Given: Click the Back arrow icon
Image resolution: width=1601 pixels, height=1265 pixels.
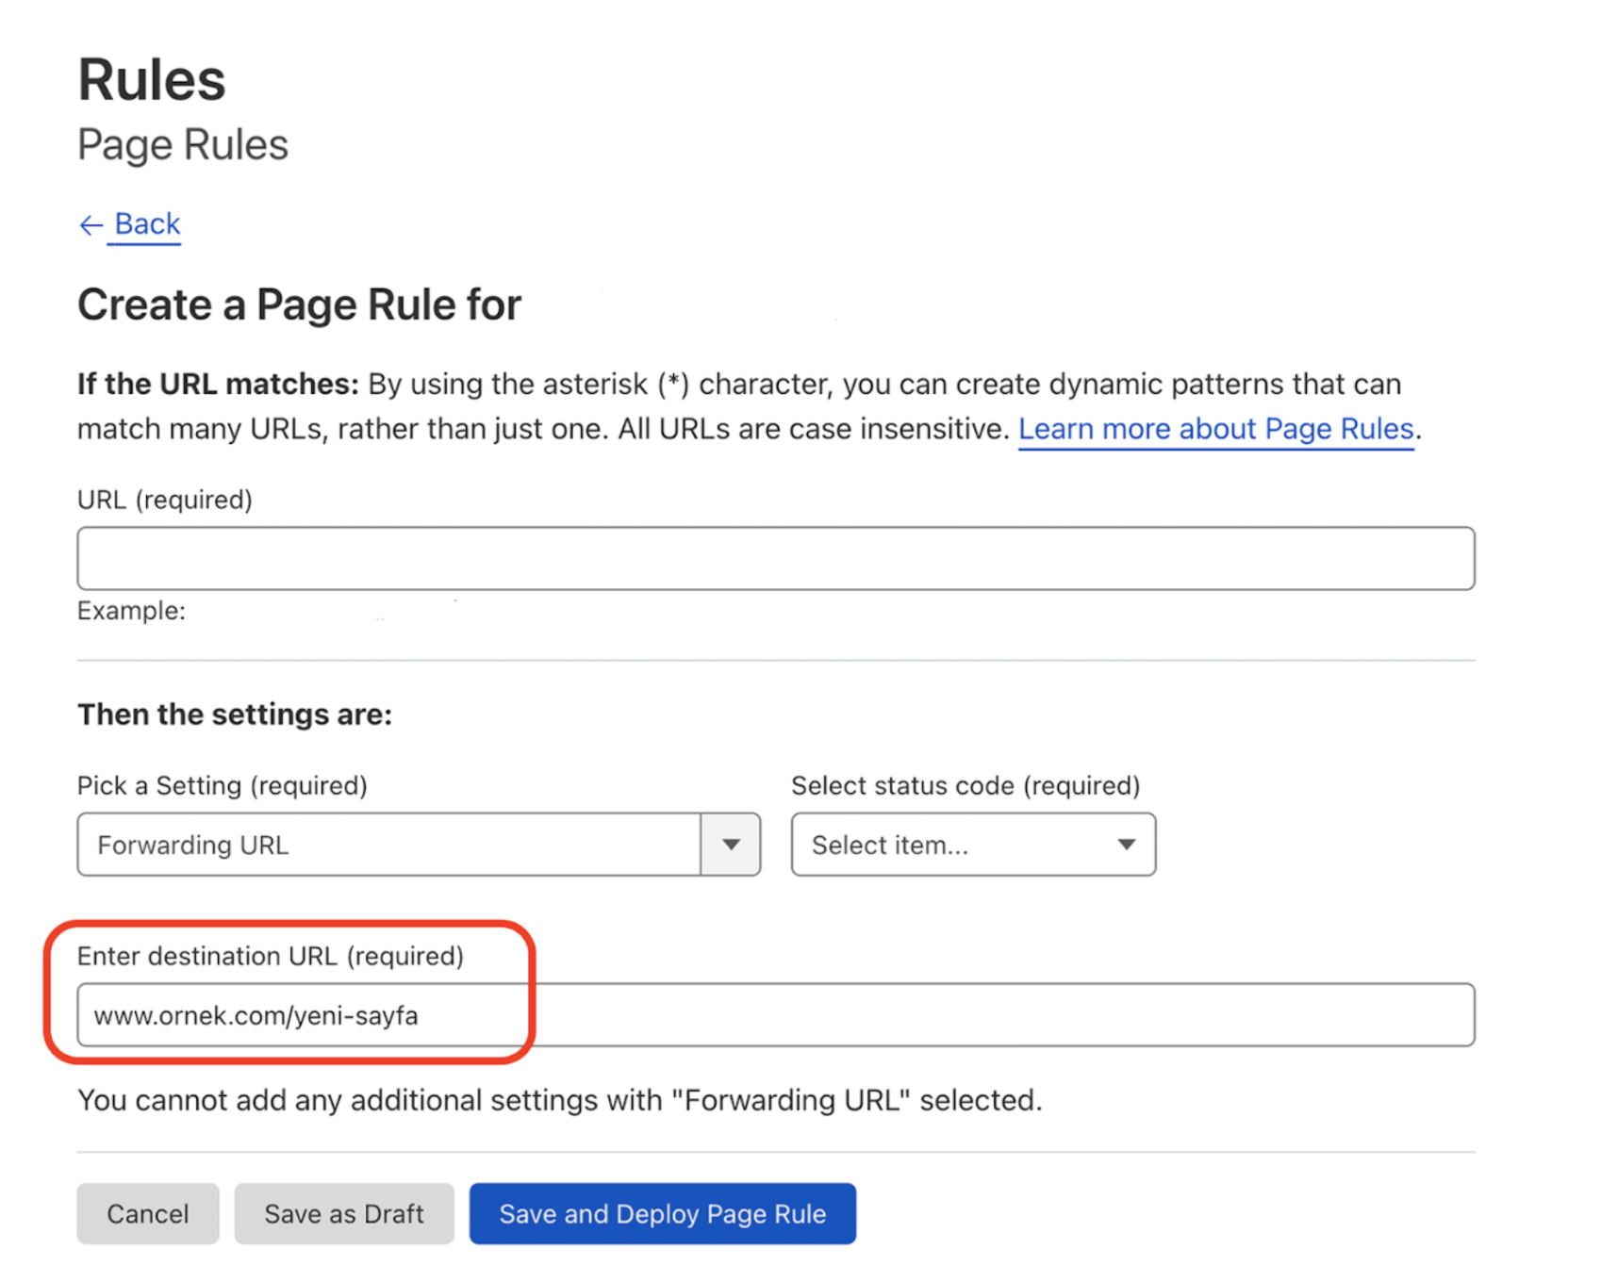Looking at the screenshot, I should (x=91, y=225).
